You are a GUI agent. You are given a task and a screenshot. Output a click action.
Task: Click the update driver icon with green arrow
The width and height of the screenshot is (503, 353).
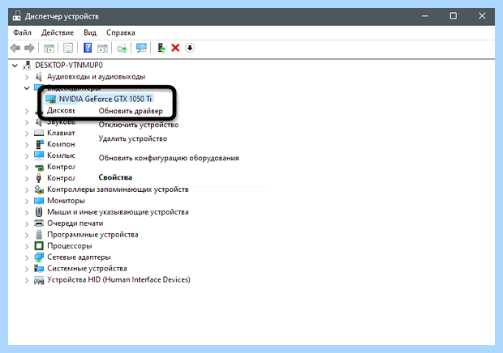161,48
